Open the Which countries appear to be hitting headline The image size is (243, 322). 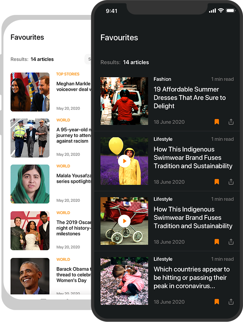[x=192, y=278]
